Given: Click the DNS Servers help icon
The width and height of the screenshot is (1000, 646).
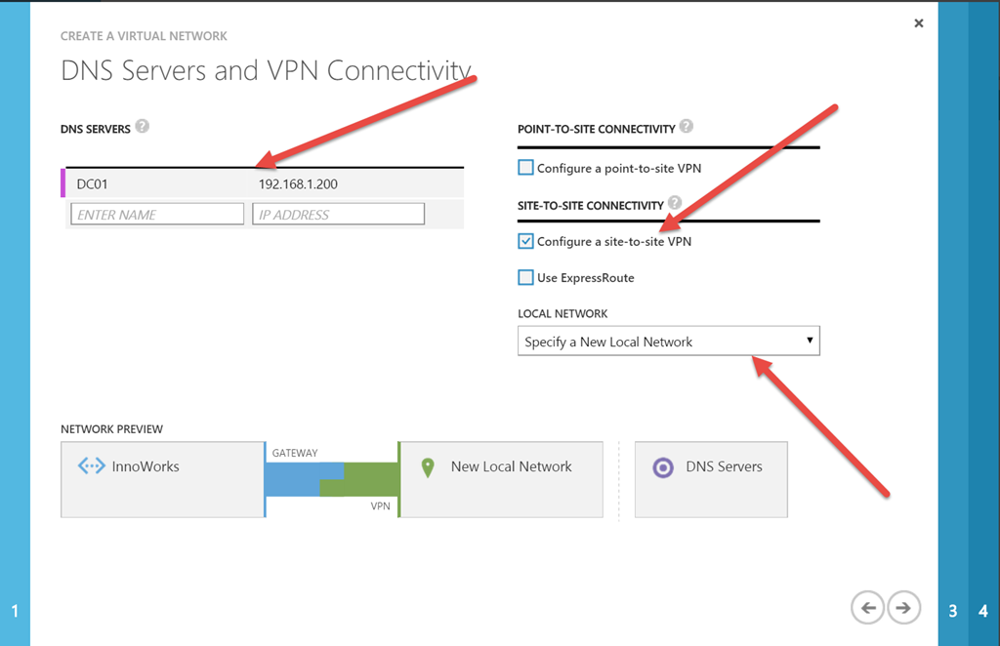Looking at the screenshot, I should point(143,126).
